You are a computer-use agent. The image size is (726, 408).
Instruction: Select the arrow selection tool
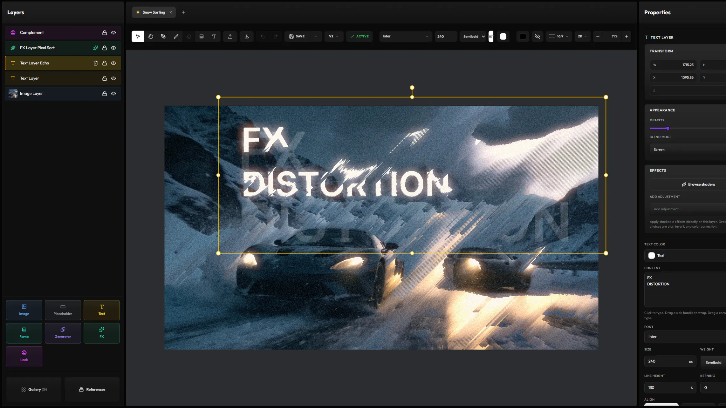pos(138,37)
